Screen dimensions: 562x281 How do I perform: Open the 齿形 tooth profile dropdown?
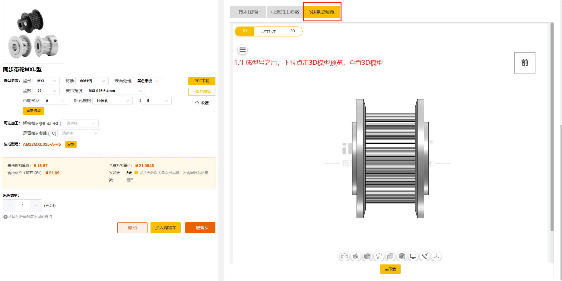(46, 81)
